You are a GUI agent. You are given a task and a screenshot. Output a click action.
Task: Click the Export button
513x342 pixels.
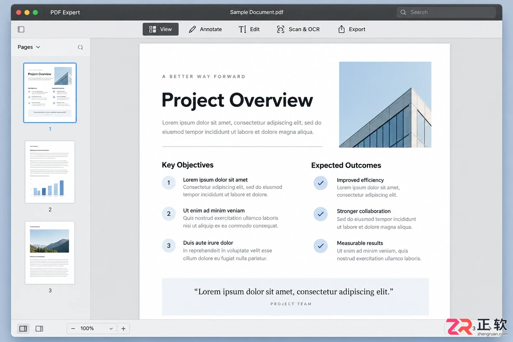352,29
